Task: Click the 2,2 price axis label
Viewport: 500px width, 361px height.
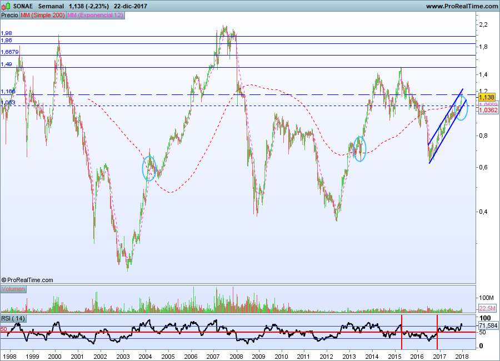Action: (483, 24)
